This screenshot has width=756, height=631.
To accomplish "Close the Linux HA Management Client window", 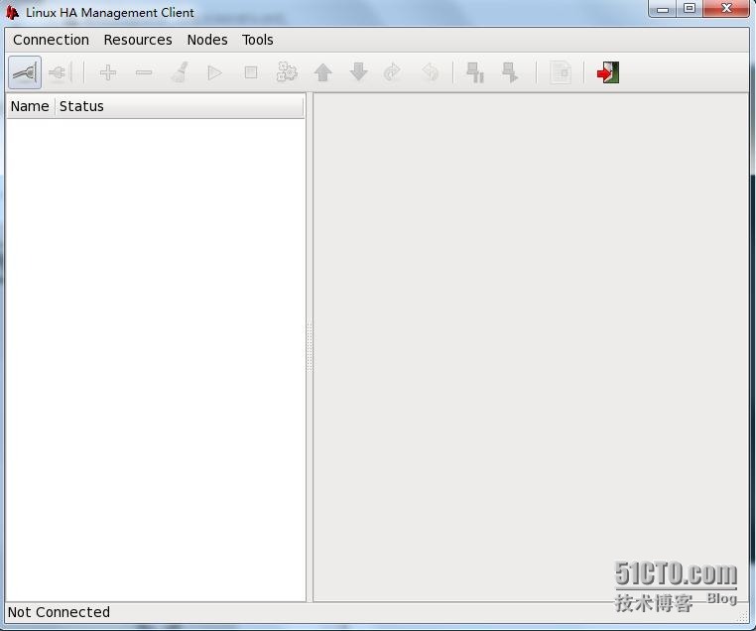I will coord(726,8).
